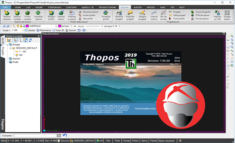Toggle layer lightbulb in layer toolbar
The height and width of the screenshot is (143, 235).
pyautogui.click(x=18, y=26)
